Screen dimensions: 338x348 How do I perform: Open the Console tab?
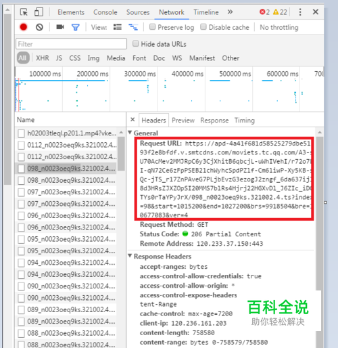(105, 12)
